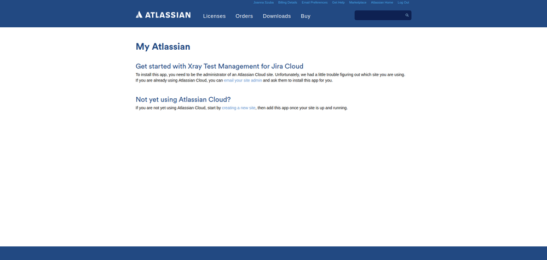Click 'Get started with Xray Test Management' heading

[220, 66]
